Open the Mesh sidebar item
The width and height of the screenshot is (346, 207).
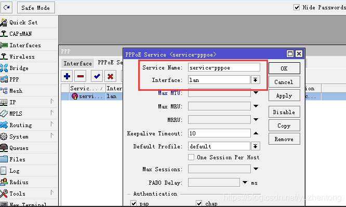tap(16, 91)
